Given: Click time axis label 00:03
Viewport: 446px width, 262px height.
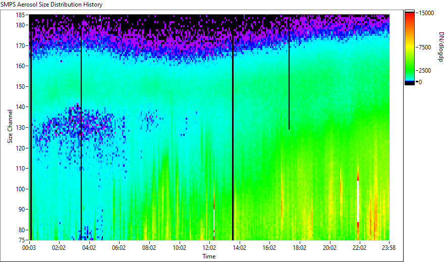Looking at the screenshot, I should [x=29, y=248].
